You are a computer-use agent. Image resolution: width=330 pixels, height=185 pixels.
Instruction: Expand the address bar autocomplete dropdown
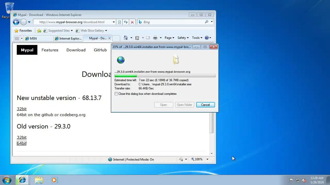point(114,22)
